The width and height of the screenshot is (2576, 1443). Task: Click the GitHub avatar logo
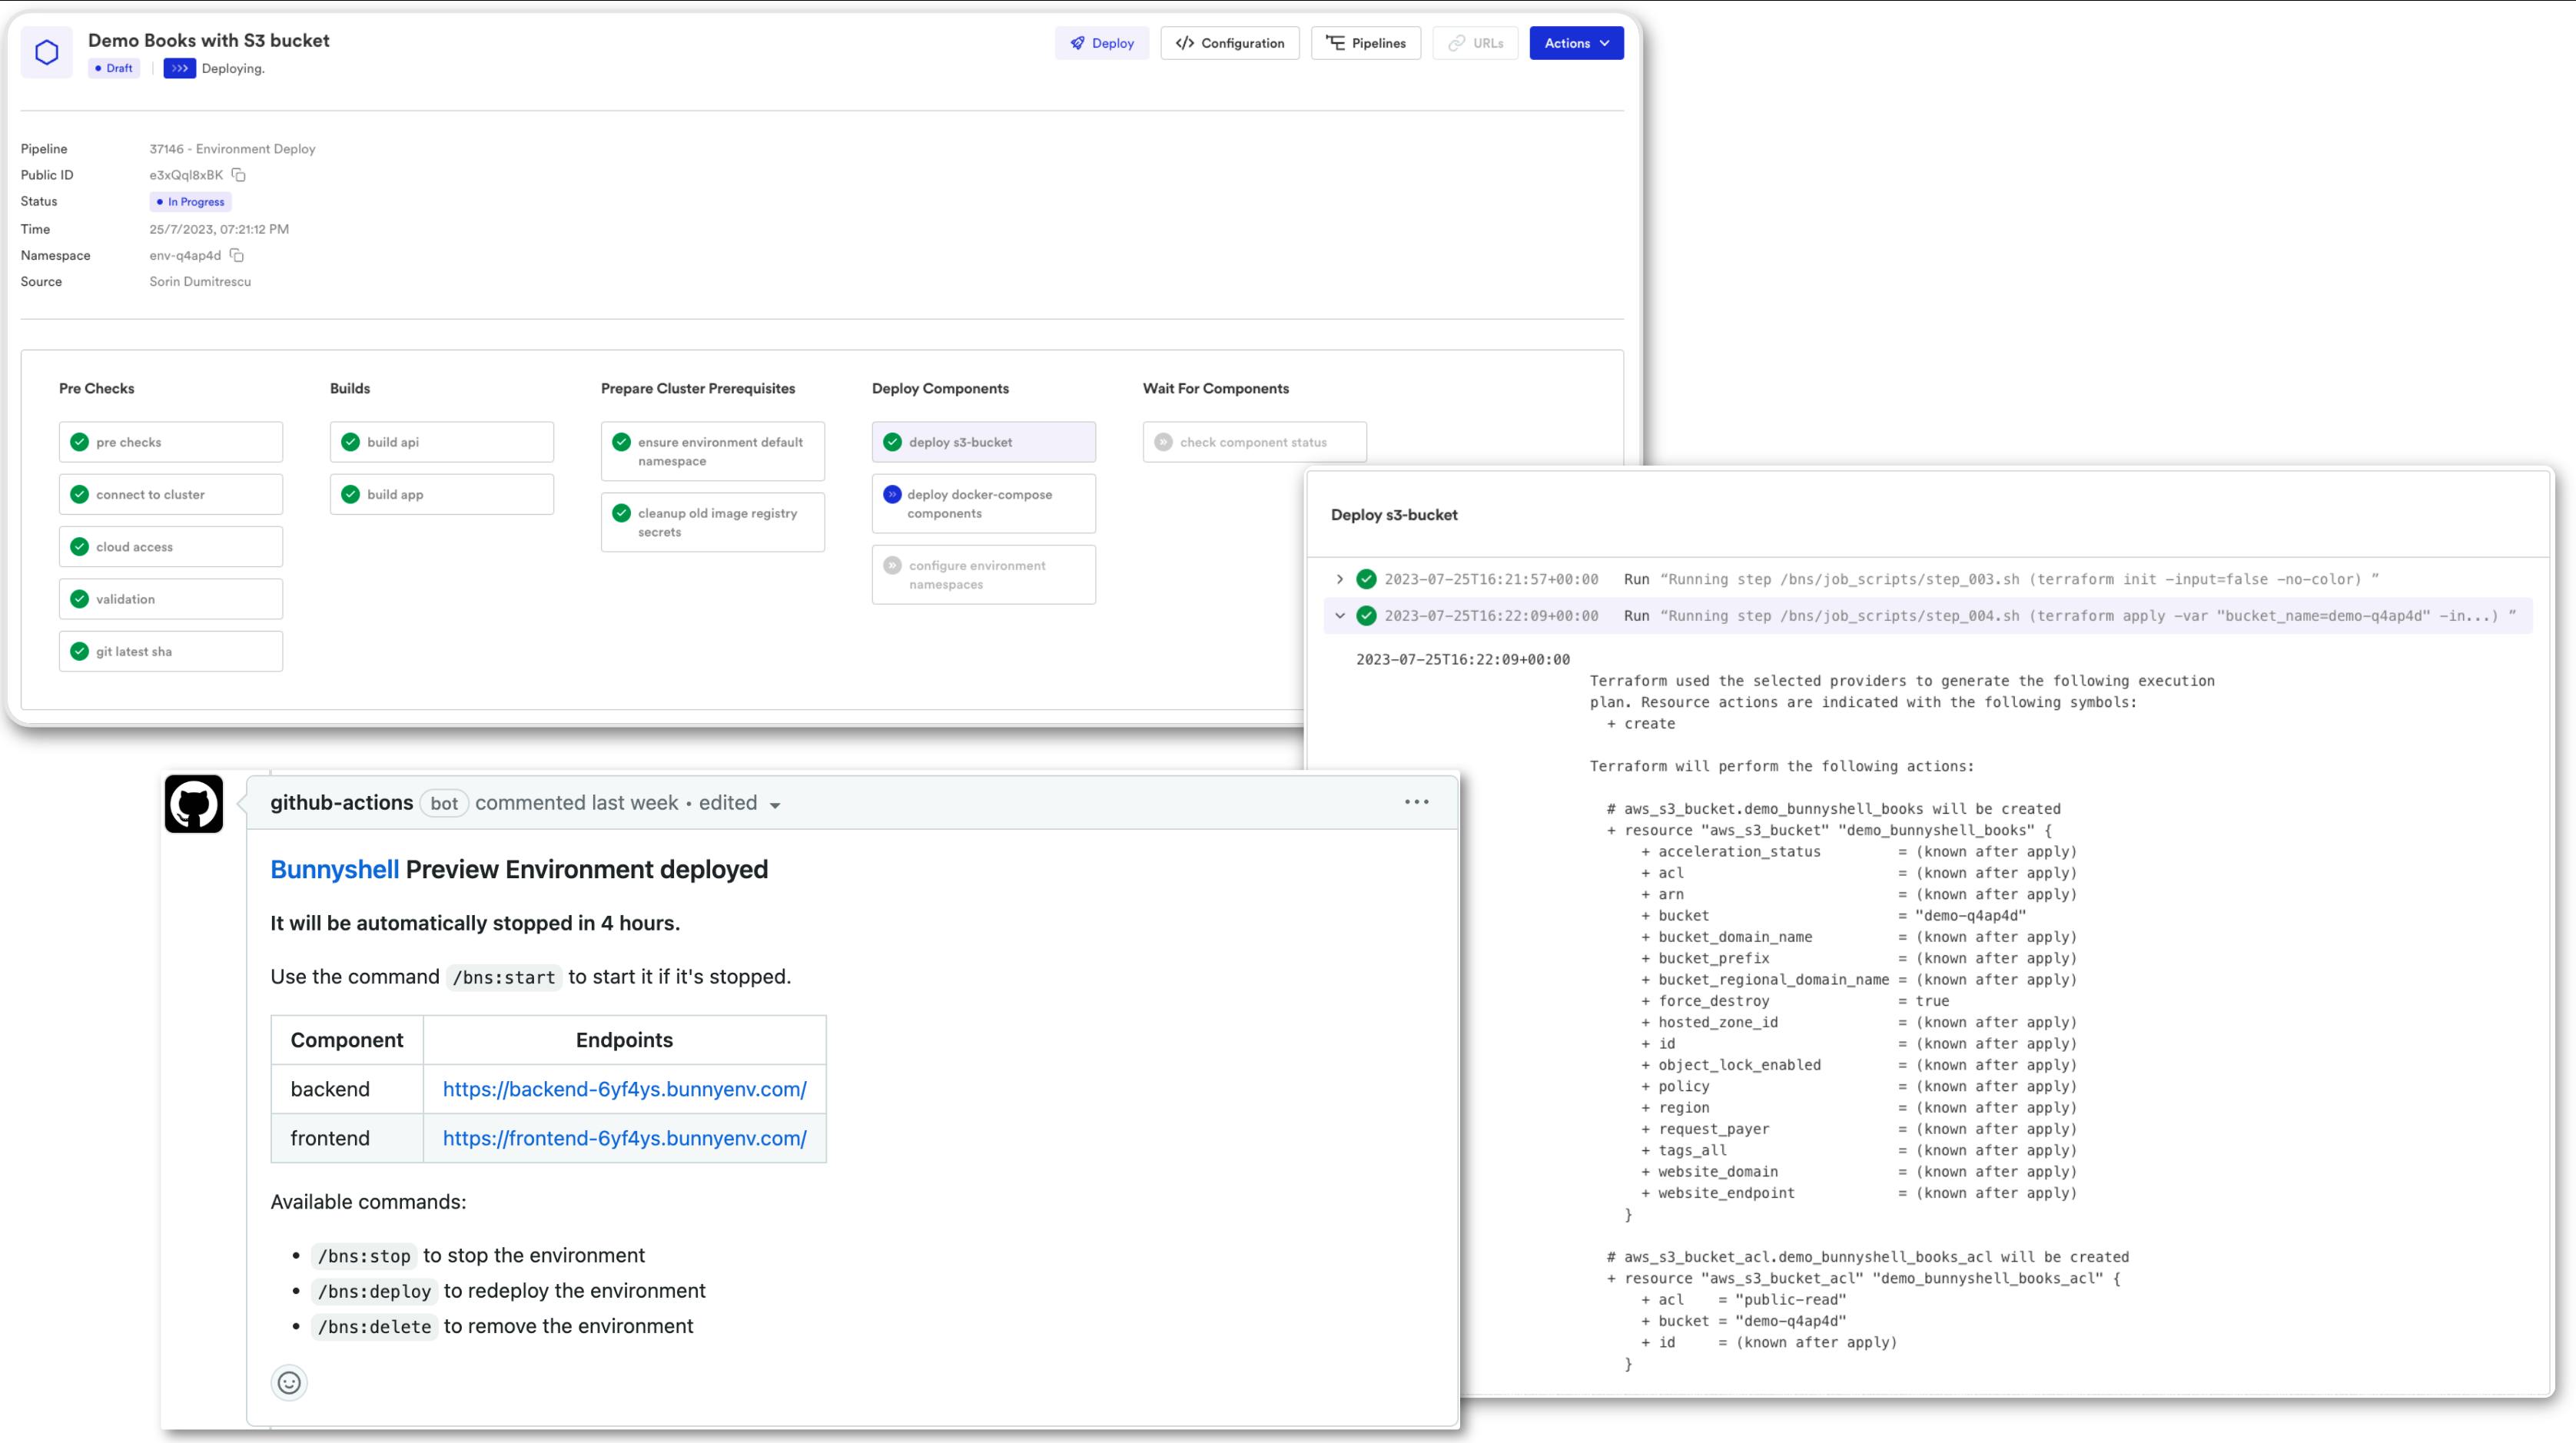(194, 803)
